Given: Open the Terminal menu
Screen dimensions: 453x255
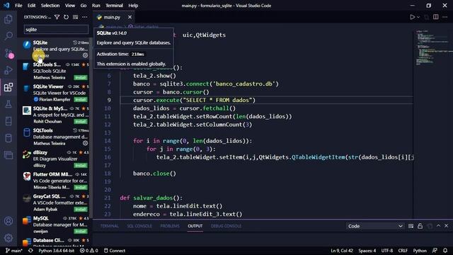Looking at the screenshot, I should coord(114,6).
